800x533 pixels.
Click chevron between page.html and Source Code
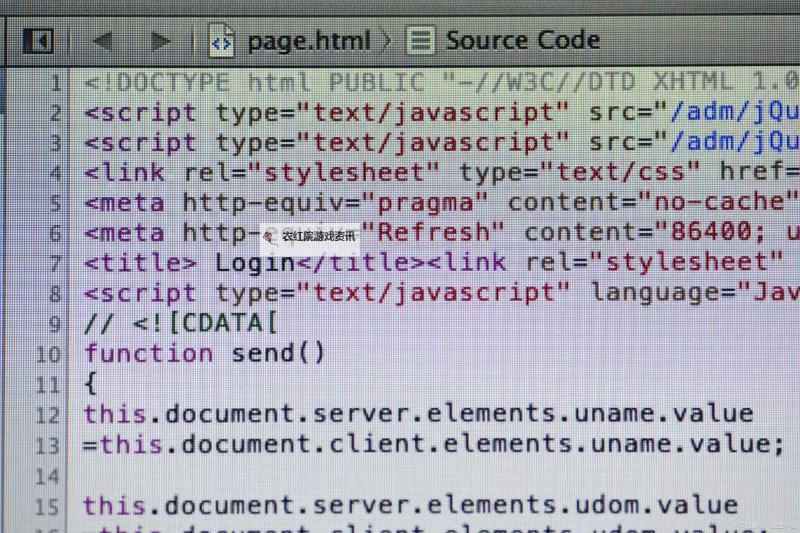tap(387, 41)
